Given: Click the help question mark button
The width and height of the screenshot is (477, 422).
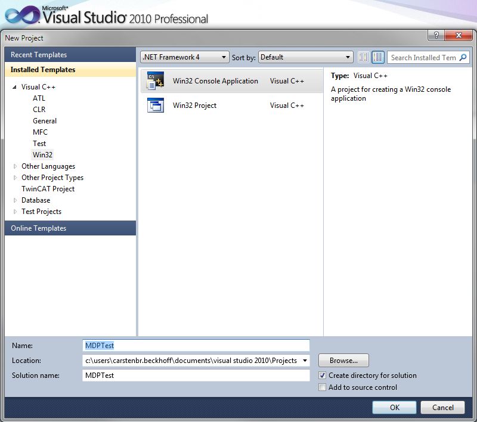Looking at the screenshot, I should click(x=436, y=36).
